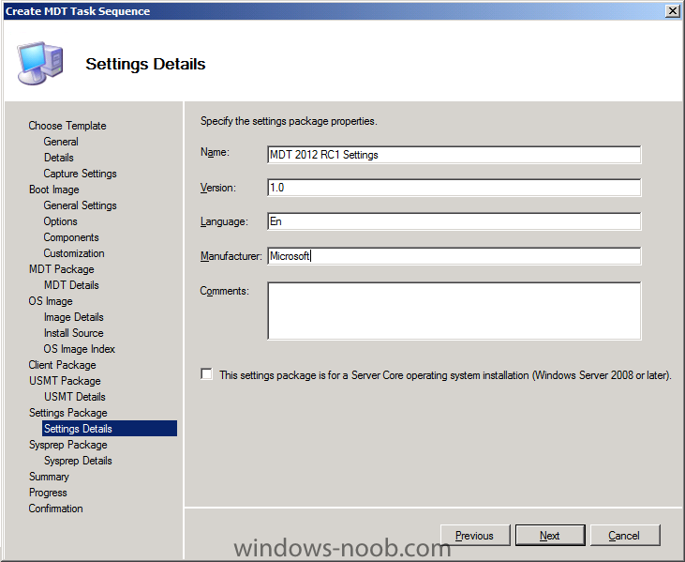
Task: Open MDT Details in the sidebar
Action: [71, 285]
